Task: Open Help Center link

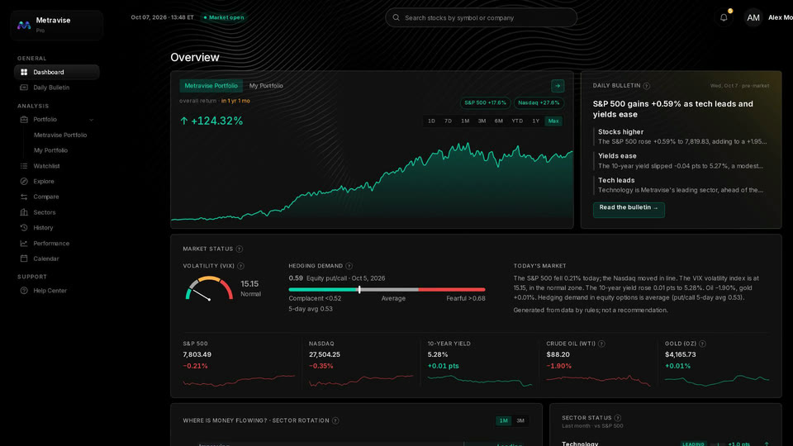Action: (x=57, y=290)
